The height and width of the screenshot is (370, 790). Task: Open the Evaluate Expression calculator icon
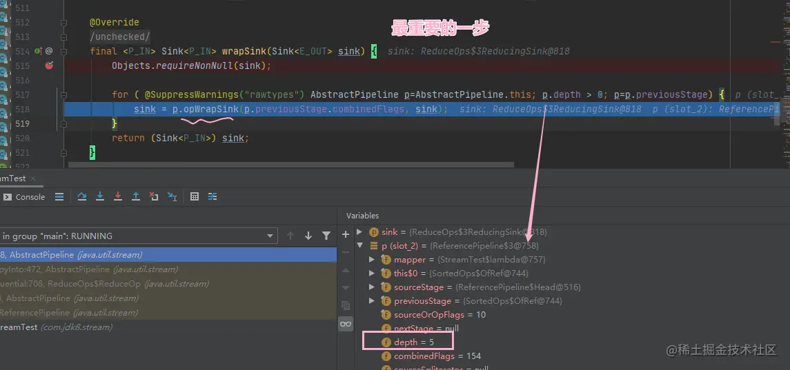tap(195, 197)
